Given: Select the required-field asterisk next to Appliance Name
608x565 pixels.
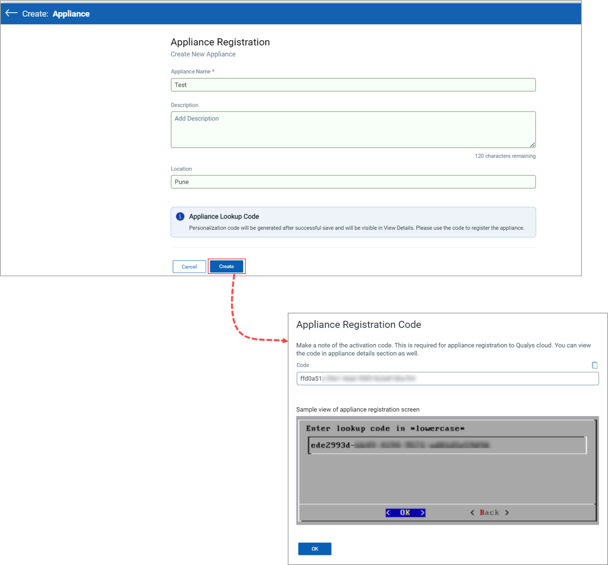Looking at the screenshot, I should pos(213,71).
